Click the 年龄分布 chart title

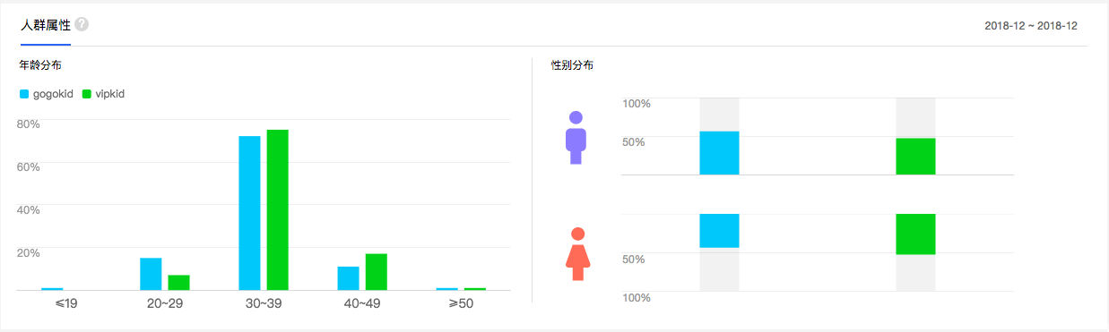(x=40, y=65)
